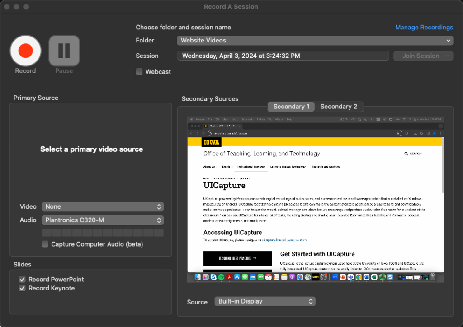
Task: Select the Secondary 1 tab
Action: (291, 107)
